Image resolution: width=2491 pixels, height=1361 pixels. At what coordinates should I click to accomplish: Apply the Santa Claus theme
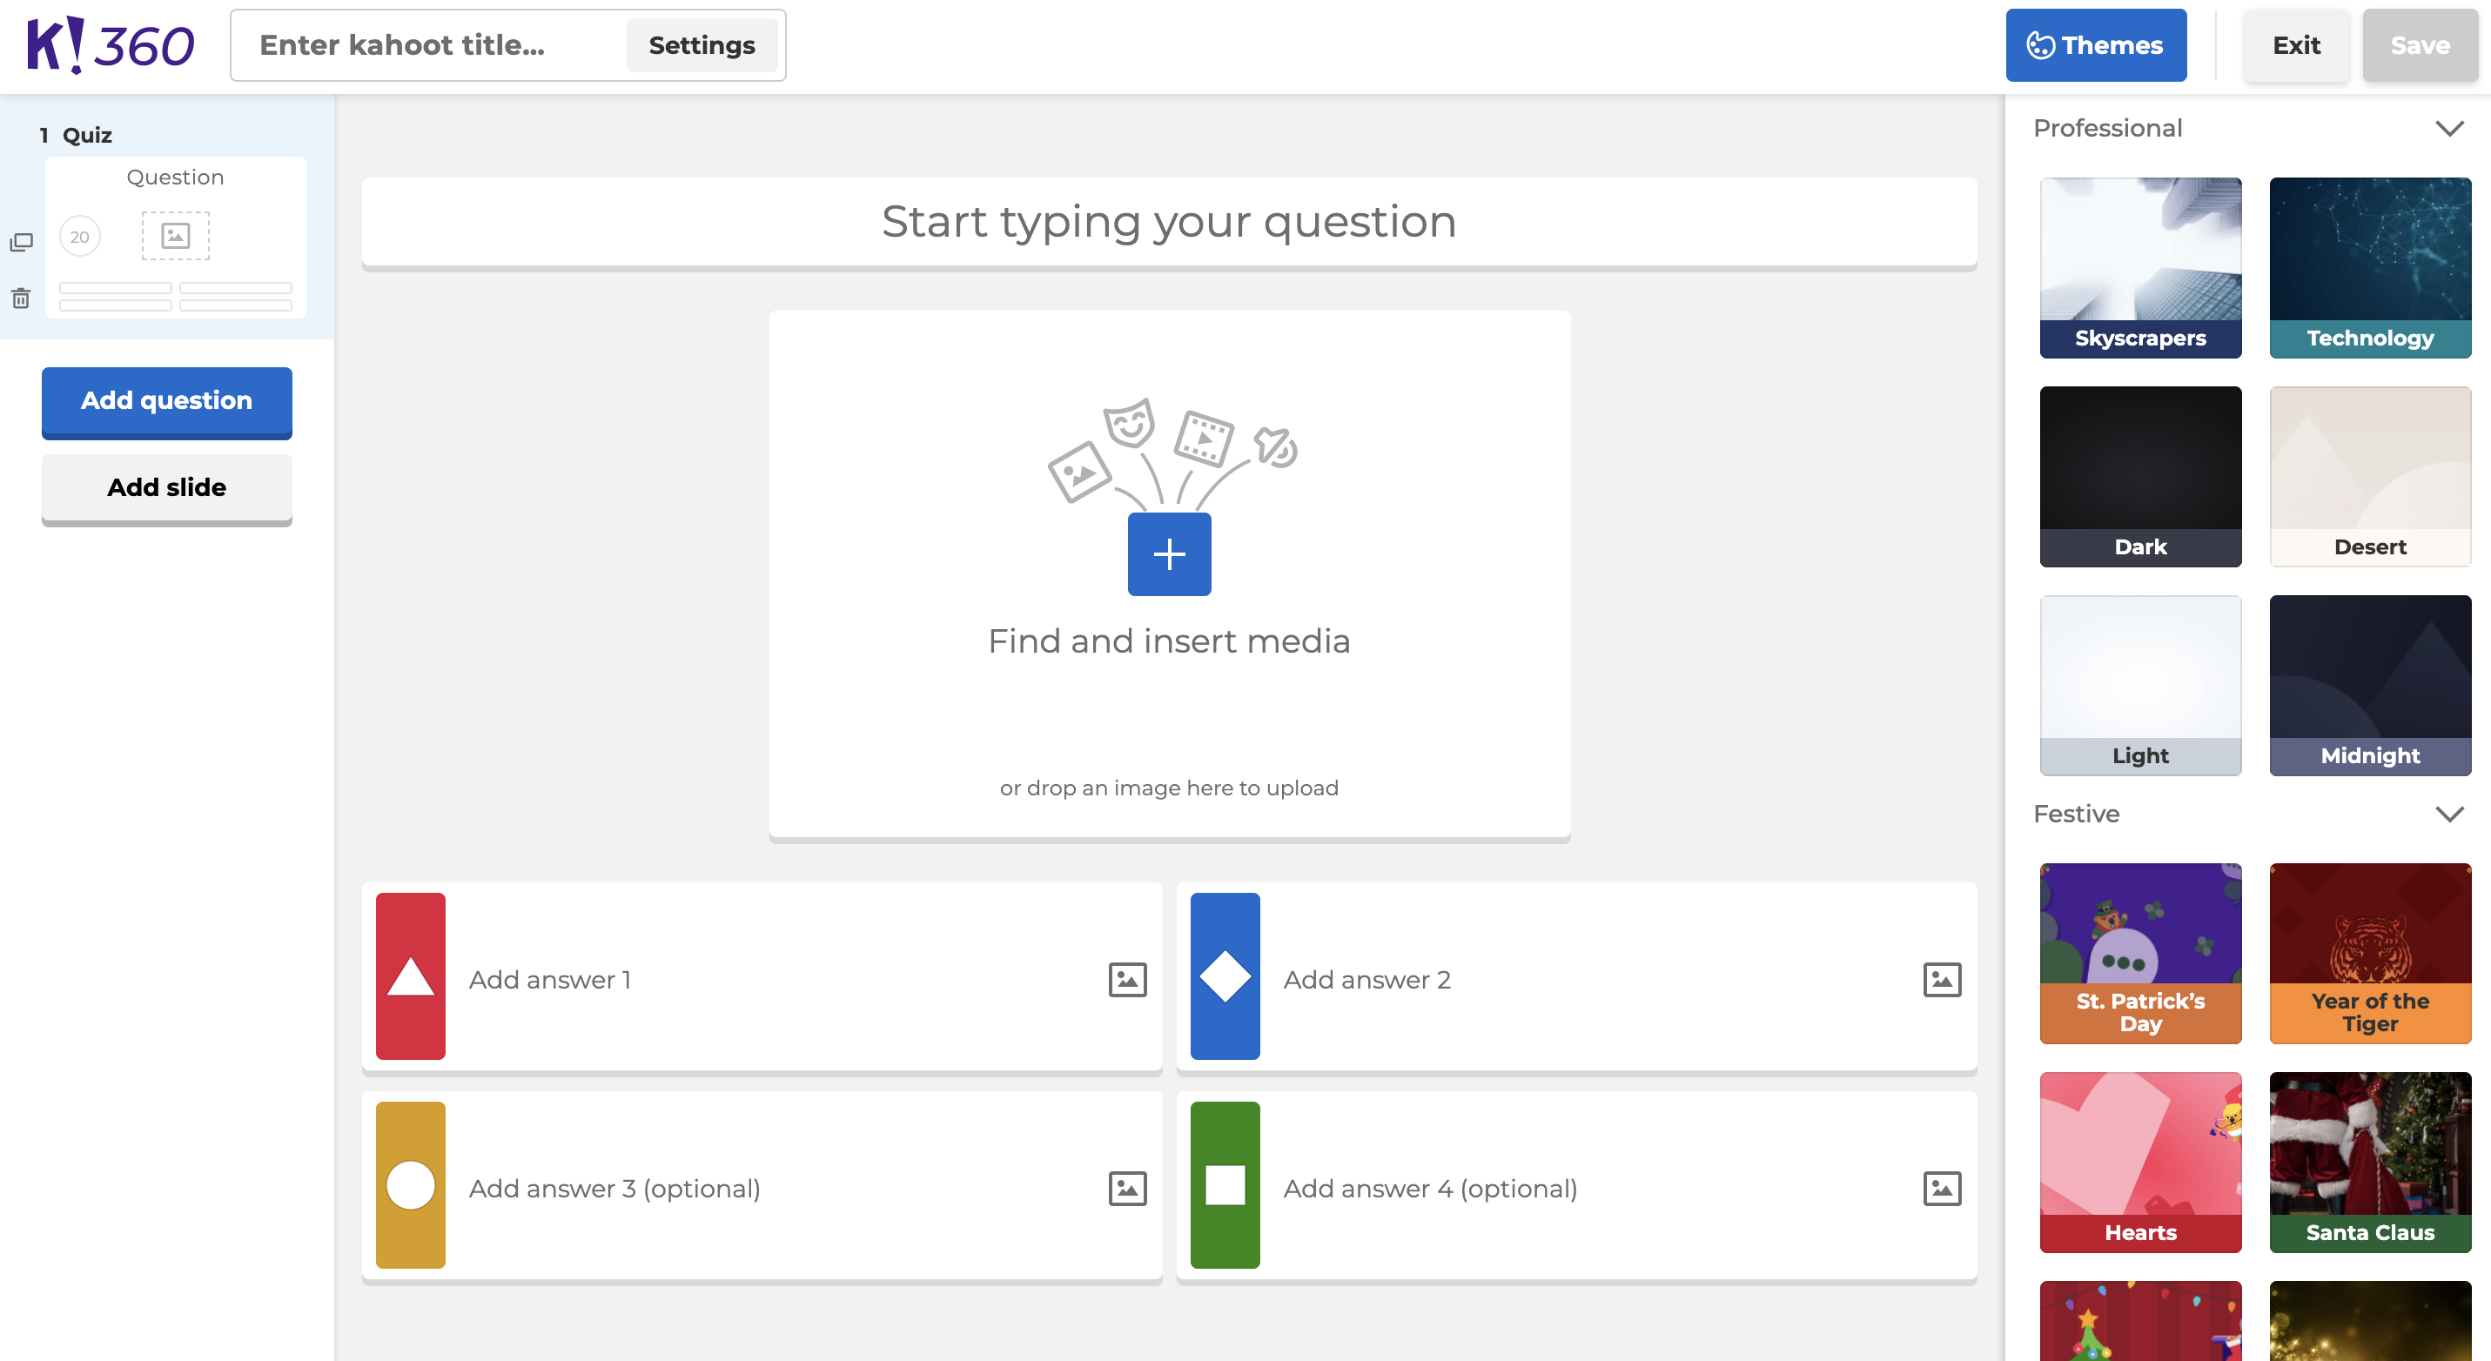2369,1162
